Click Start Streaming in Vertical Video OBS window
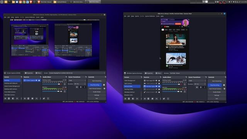Screen dimensions: 247x139 (x=217, y=81)
